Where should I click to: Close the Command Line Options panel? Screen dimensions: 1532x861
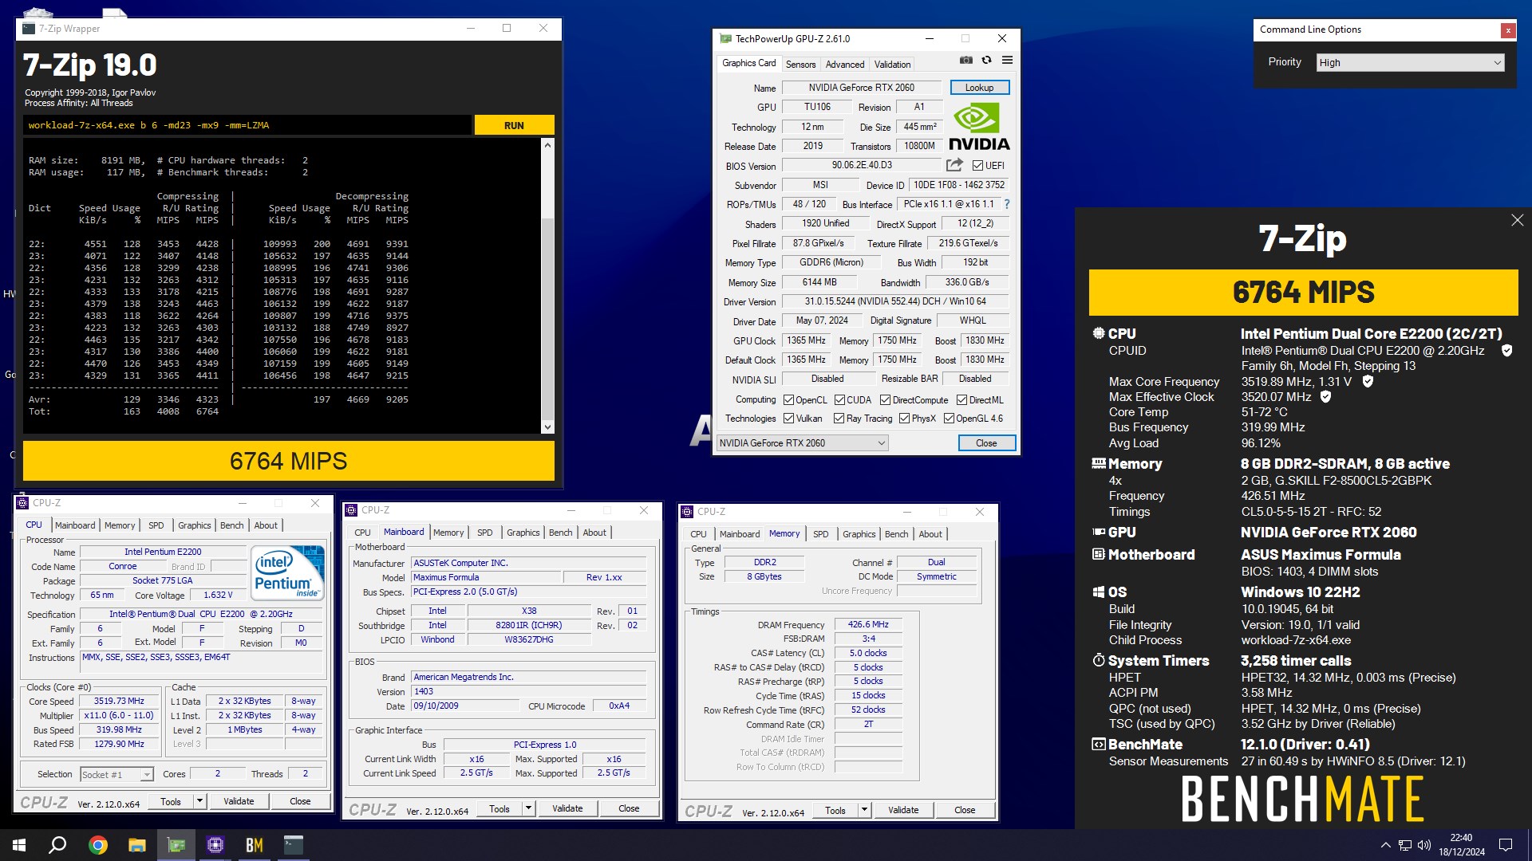point(1507,30)
